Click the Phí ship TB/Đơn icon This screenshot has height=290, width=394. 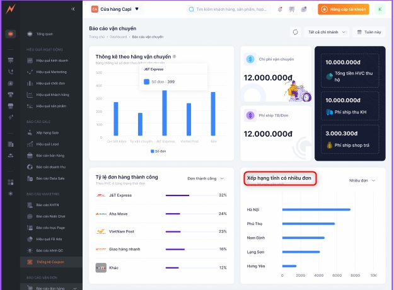251,115
